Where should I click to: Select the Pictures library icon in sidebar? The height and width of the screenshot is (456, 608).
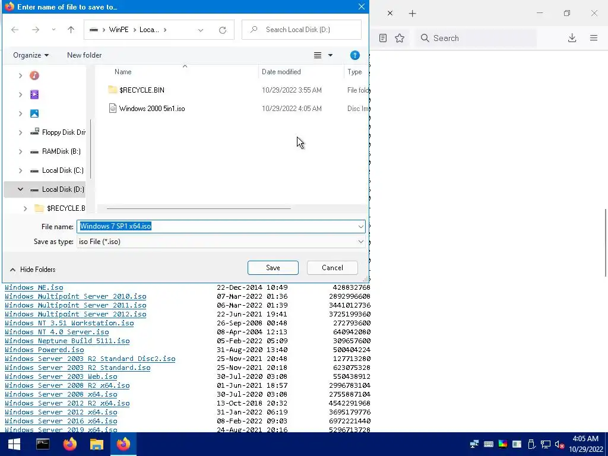pyautogui.click(x=34, y=113)
